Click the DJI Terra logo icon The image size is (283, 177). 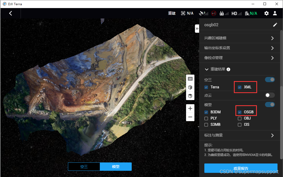(5, 4)
